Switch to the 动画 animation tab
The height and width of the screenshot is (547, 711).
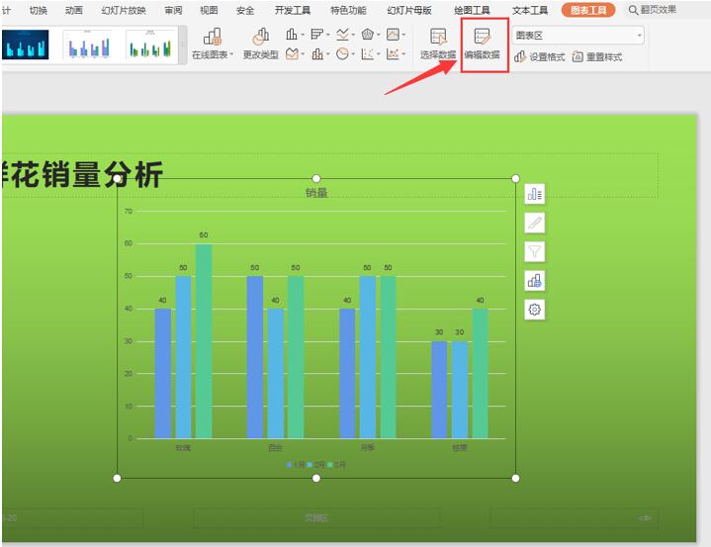[x=73, y=10]
